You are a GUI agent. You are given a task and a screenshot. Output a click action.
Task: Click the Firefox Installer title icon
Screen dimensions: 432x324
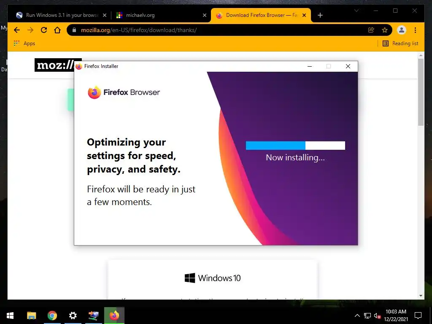click(79, 66)
